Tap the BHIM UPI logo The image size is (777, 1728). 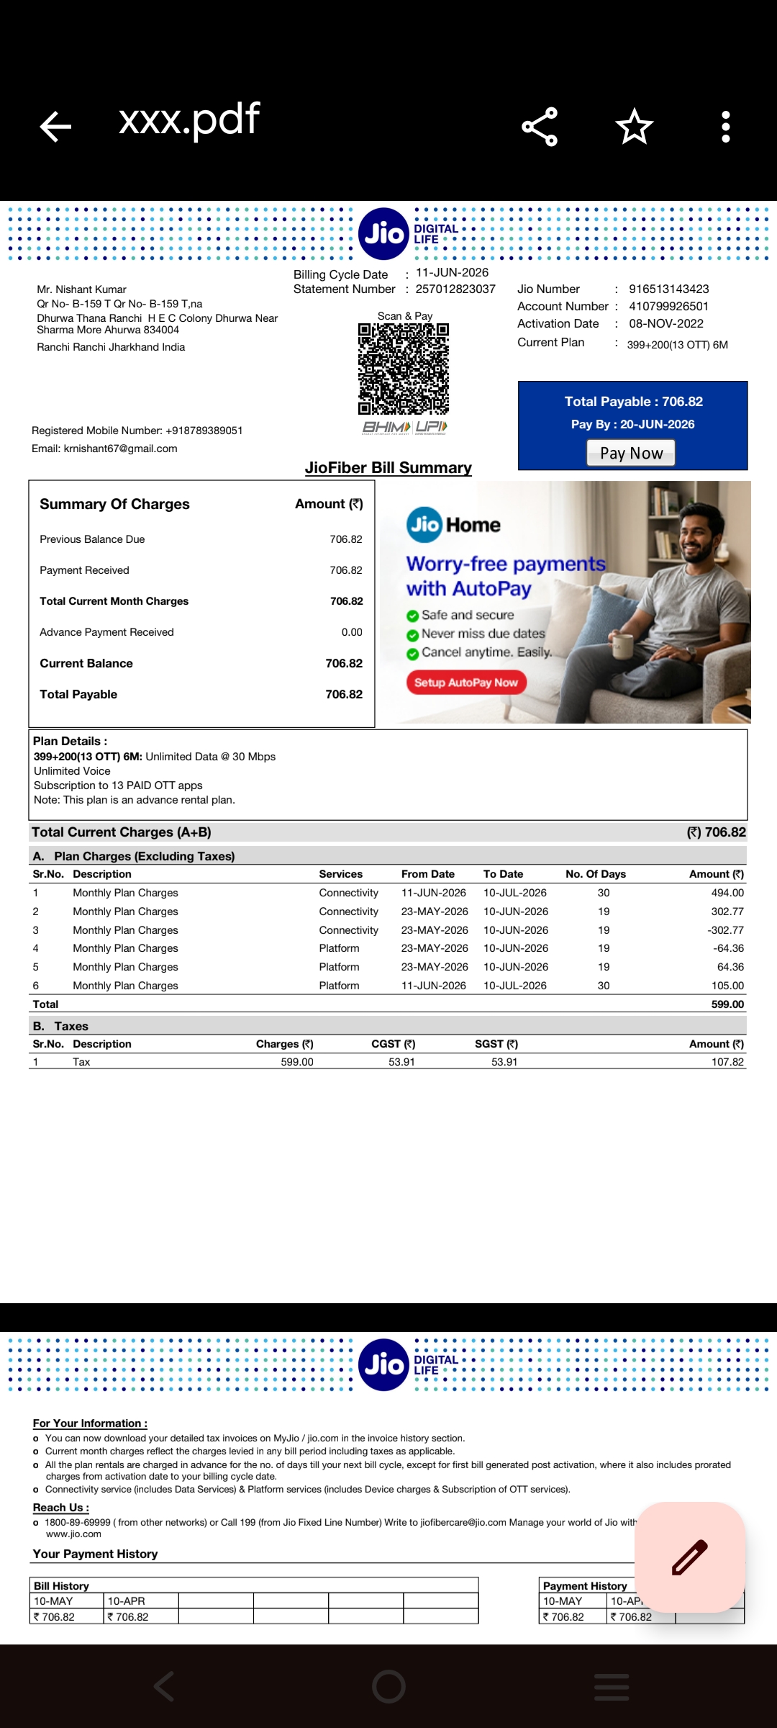[404, 428]
